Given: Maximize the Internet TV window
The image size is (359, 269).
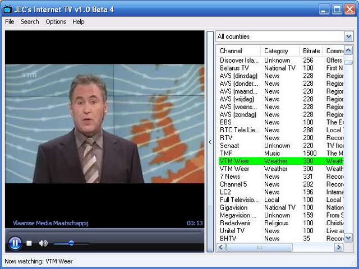Looking at the screenshot, I should (337, 10).
